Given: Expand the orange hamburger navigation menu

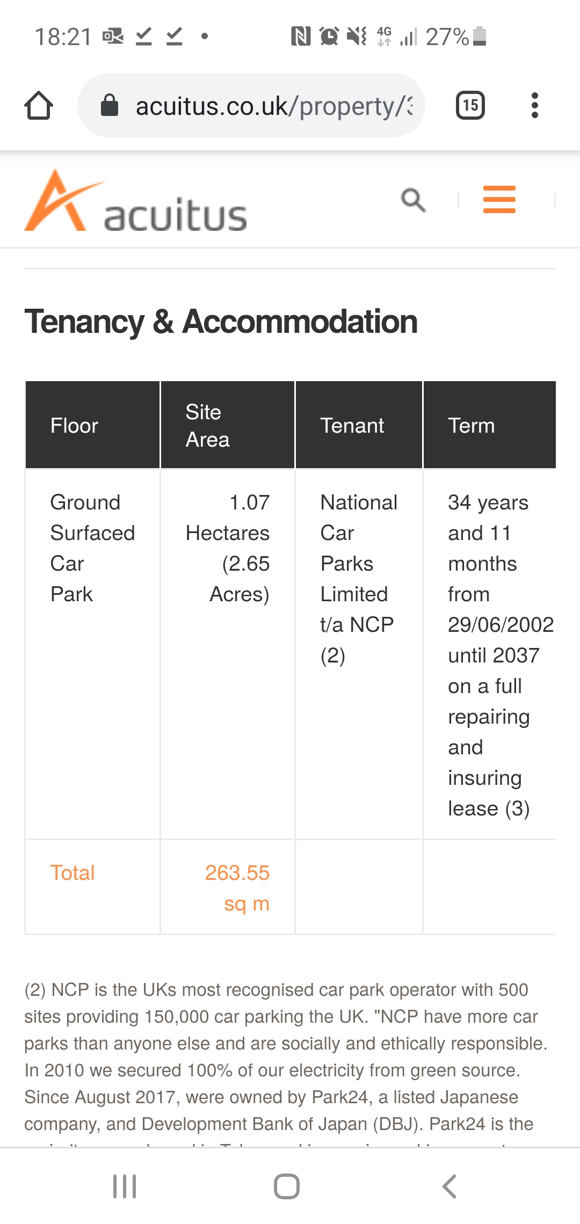Looking at the screenshot, I should pos(499,200).
